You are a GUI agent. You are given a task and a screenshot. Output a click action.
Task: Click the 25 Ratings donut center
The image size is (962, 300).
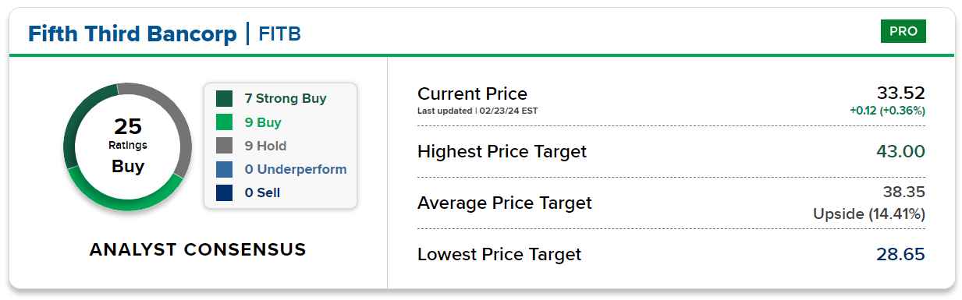click(128, 146)
